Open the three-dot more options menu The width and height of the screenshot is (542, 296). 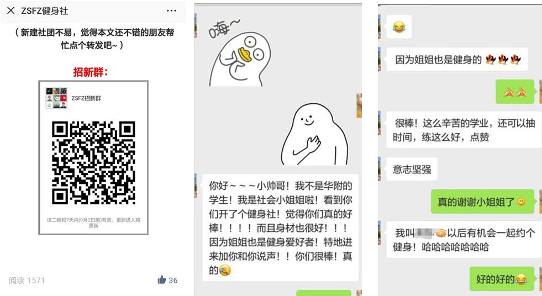click(171, 10)
